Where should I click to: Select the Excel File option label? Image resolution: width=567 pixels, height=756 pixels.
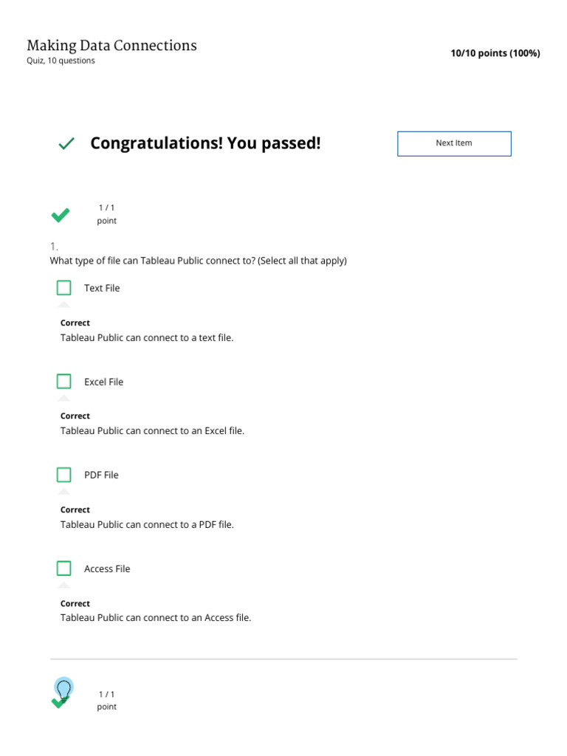[x=103, y=382]
